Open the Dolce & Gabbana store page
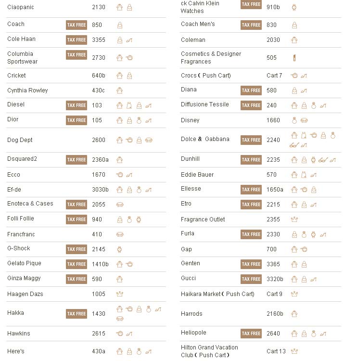 tap(205, 139)
